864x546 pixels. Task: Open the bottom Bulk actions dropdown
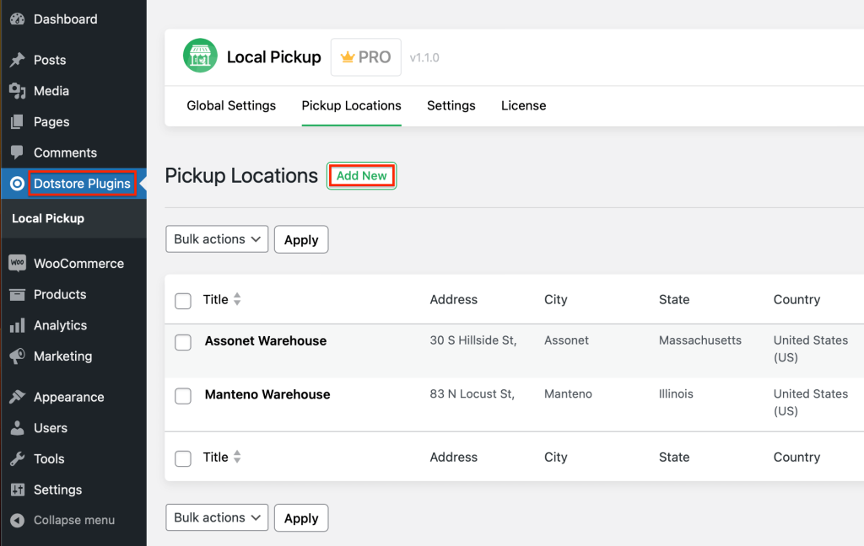(x=217, y=517)
